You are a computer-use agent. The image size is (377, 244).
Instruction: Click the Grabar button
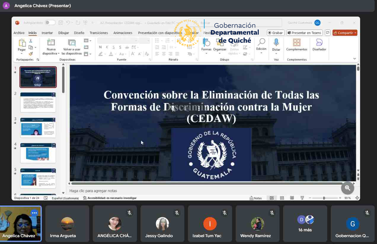pos(276,33)
